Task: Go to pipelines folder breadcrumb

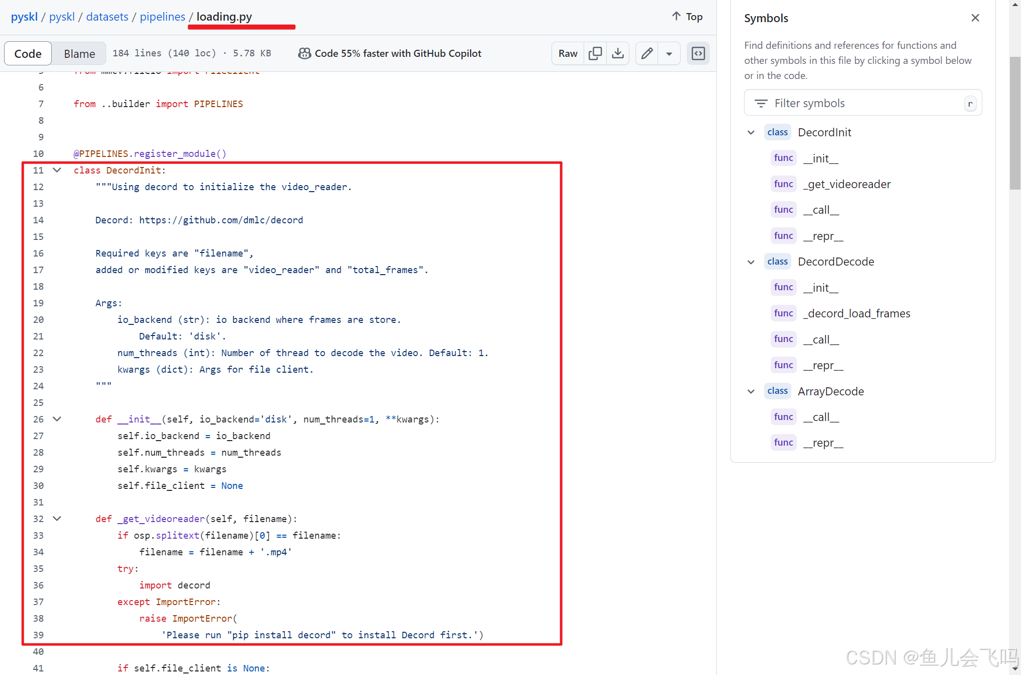Action: [162, 17]
